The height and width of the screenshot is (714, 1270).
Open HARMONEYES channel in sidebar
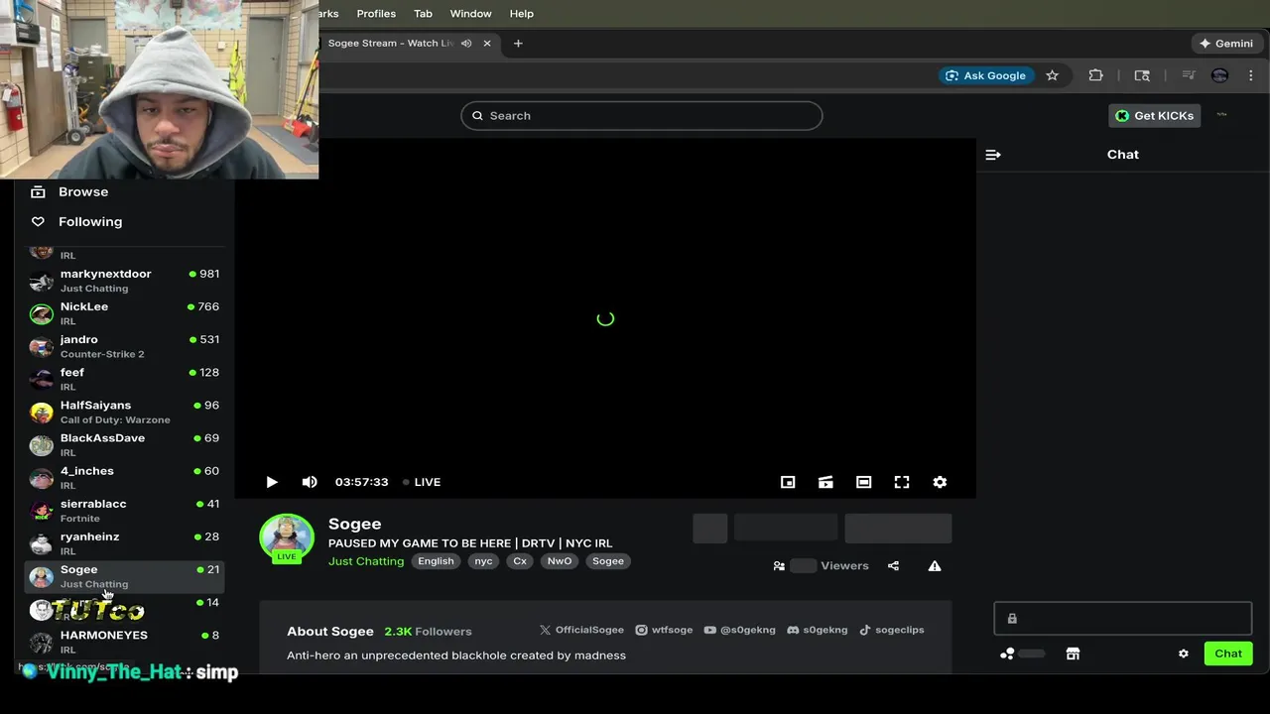pos(125,642)
